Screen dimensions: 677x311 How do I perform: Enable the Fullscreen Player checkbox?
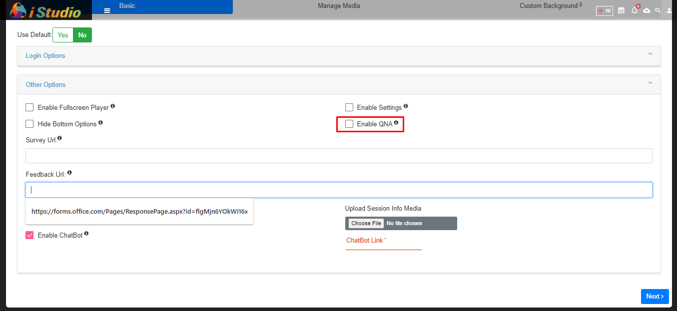pyautogui.click(x=29, y=107)
